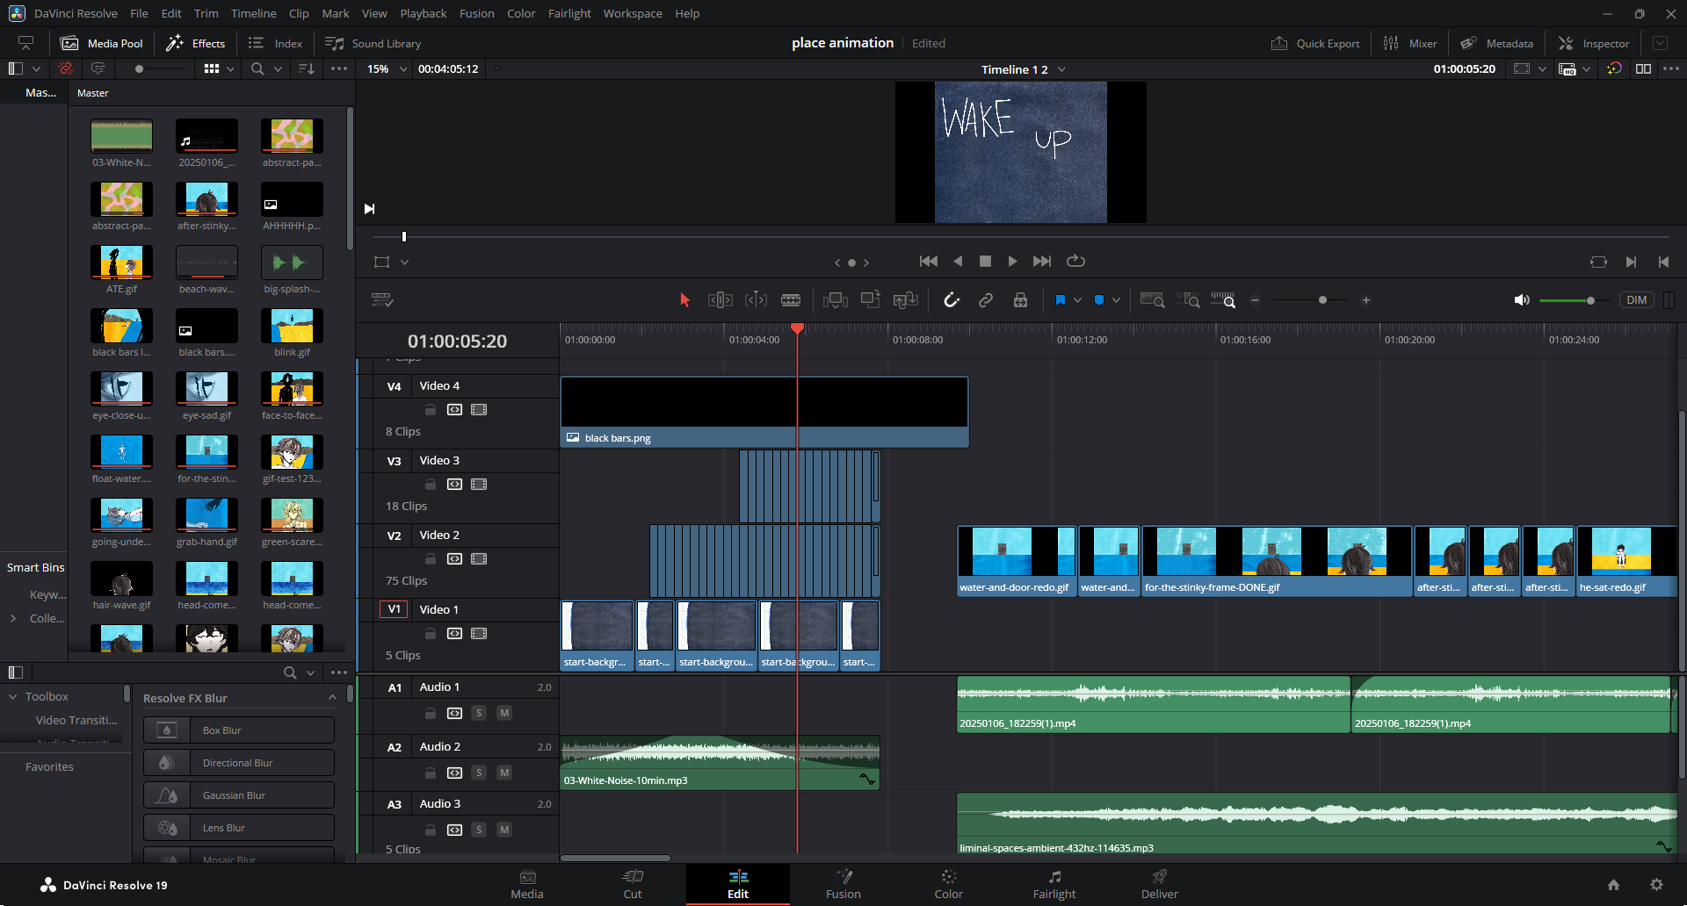Adjust the monitor volume slider

pyautogui.click(x=1590, y=300)
